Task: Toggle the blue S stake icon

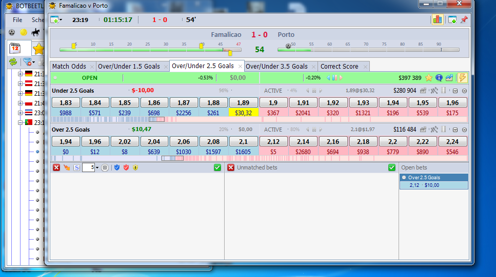Action: click(76, 168)
